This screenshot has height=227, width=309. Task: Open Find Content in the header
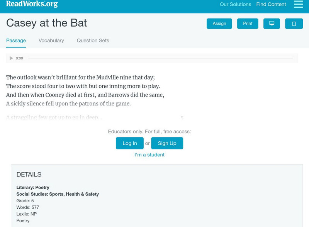point(271,5)
